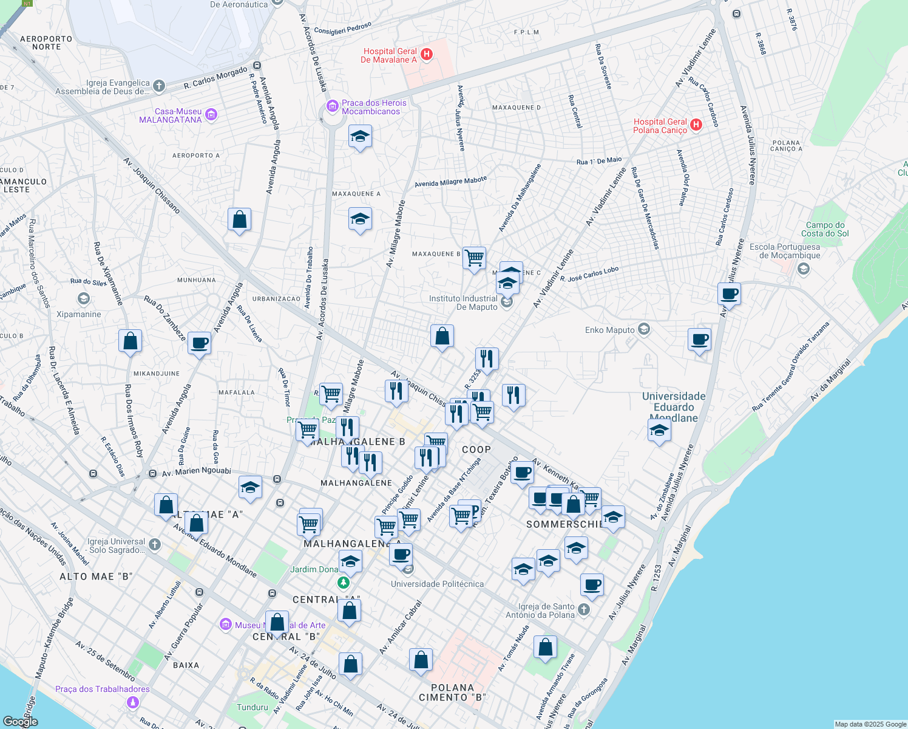908x729 pixels.
Task: Select the restaurant marker next to R. 3253
Action: [x=487, y=360]
